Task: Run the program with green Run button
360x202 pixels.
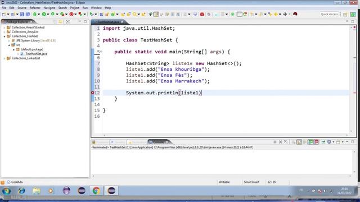Action: pos(44,14)
